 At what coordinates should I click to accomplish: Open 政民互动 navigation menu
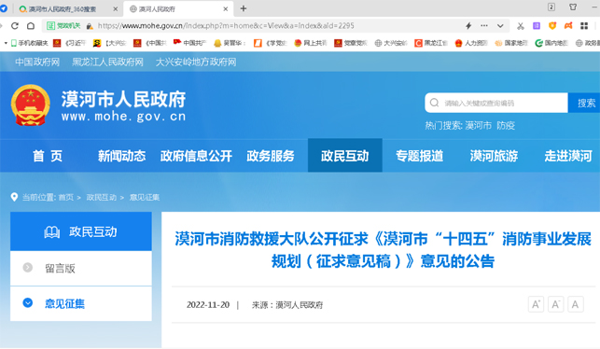(344, 156)
